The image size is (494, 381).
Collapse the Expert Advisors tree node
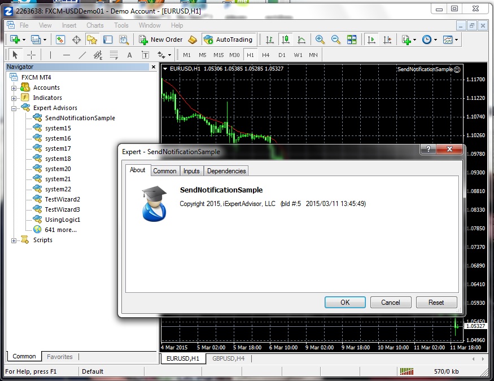[14, 108]
